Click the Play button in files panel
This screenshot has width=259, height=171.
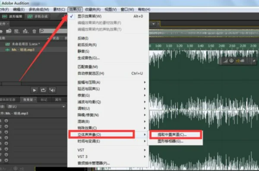(x=35, y=90)
